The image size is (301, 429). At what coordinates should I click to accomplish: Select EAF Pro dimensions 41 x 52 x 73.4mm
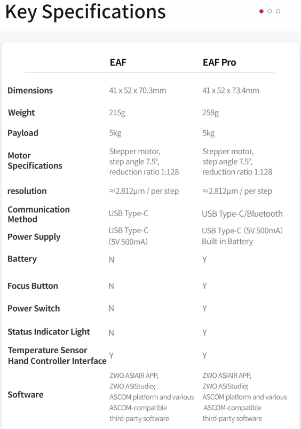tap(231, 91)
